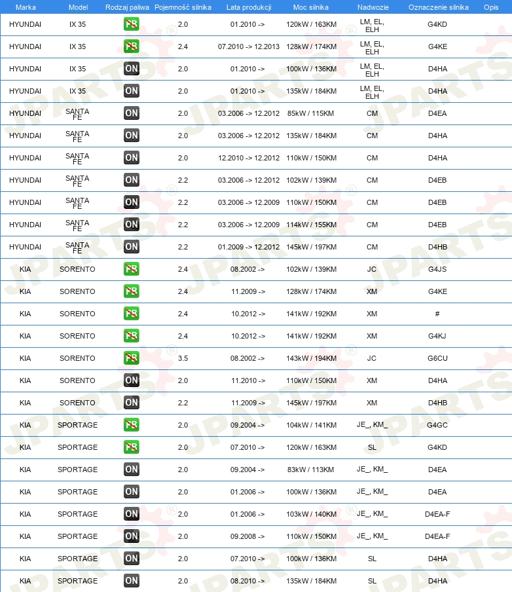The height and width of the screenshot is (592, 512).
Task: Select the 114kW / 155KM power cell
Action: pyautogui.click(x=311, y=225)
